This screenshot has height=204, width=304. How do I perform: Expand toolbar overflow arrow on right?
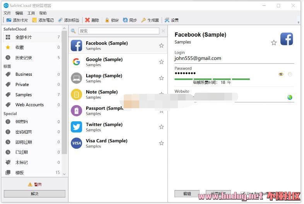point(299,22)
